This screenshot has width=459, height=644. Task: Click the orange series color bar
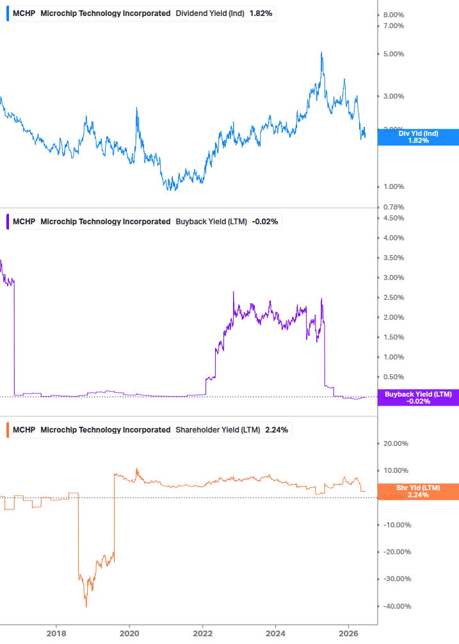8,430
